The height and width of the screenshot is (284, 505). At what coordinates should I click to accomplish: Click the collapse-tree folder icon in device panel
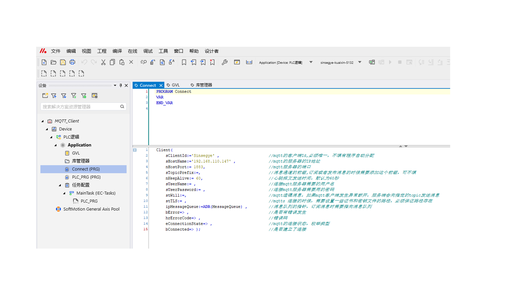click(45, 95)
